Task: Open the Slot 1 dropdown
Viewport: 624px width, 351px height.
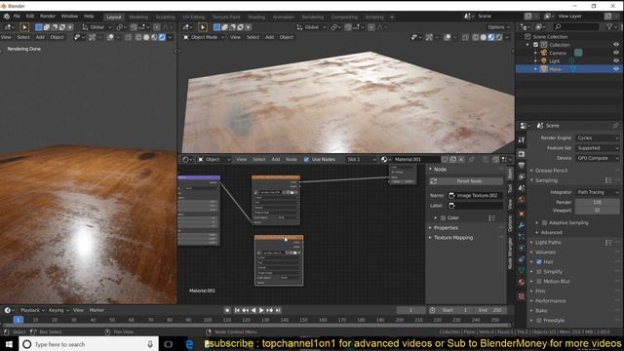Action: (x=361, y=159)
